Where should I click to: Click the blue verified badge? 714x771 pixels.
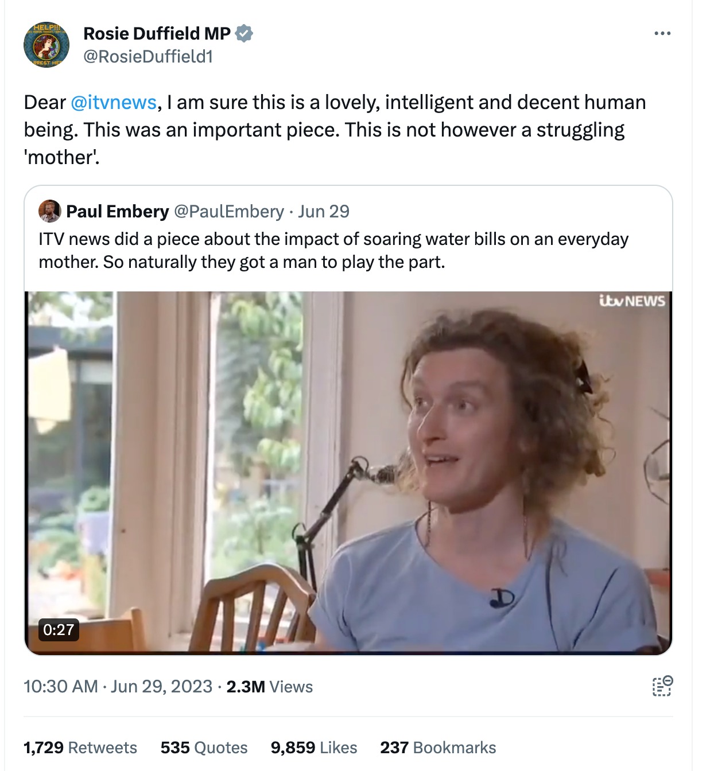[245, 34]
